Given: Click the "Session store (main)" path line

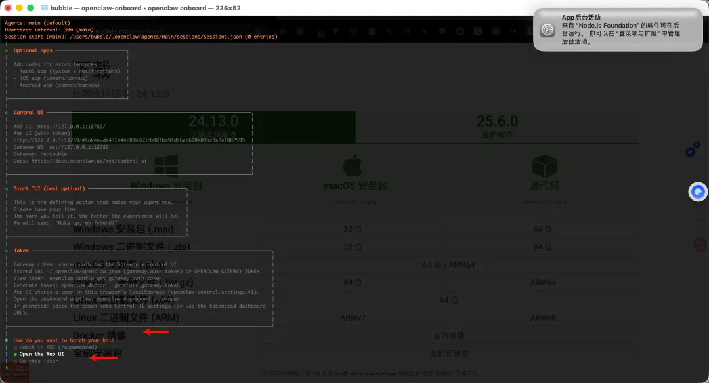Looking at the screenshot, I should click(141, 37).
